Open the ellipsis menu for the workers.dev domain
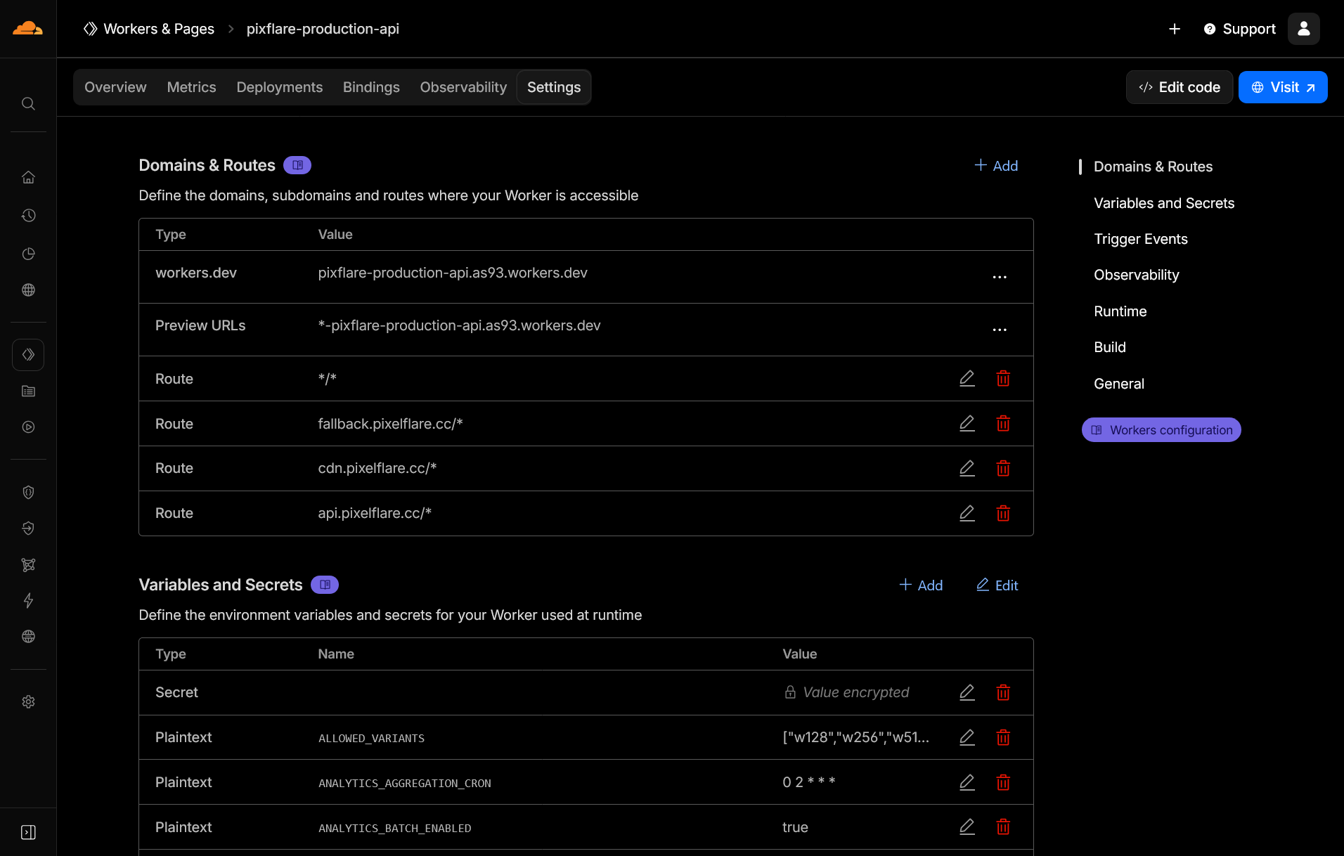Viewport: 1344px width, 856px height. pos(1000,277)
